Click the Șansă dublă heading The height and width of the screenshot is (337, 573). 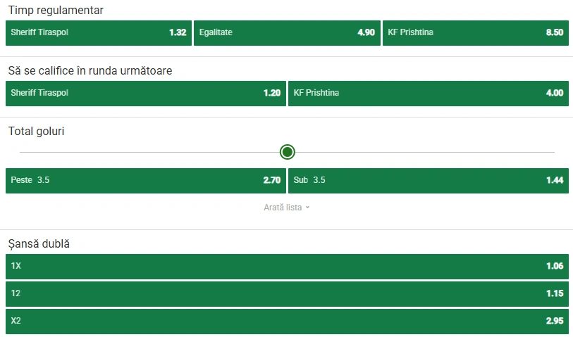click(39, 243)
